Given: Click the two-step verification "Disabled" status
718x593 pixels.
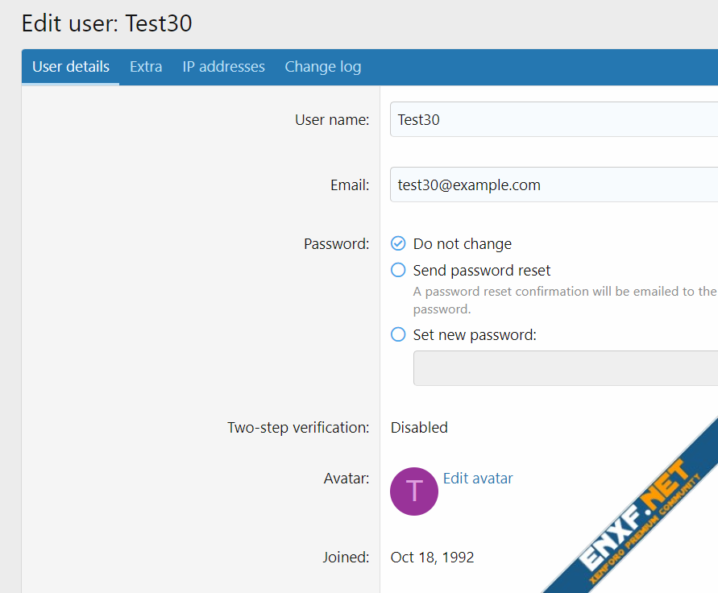Looking at the screenshot, I should 419,428.
